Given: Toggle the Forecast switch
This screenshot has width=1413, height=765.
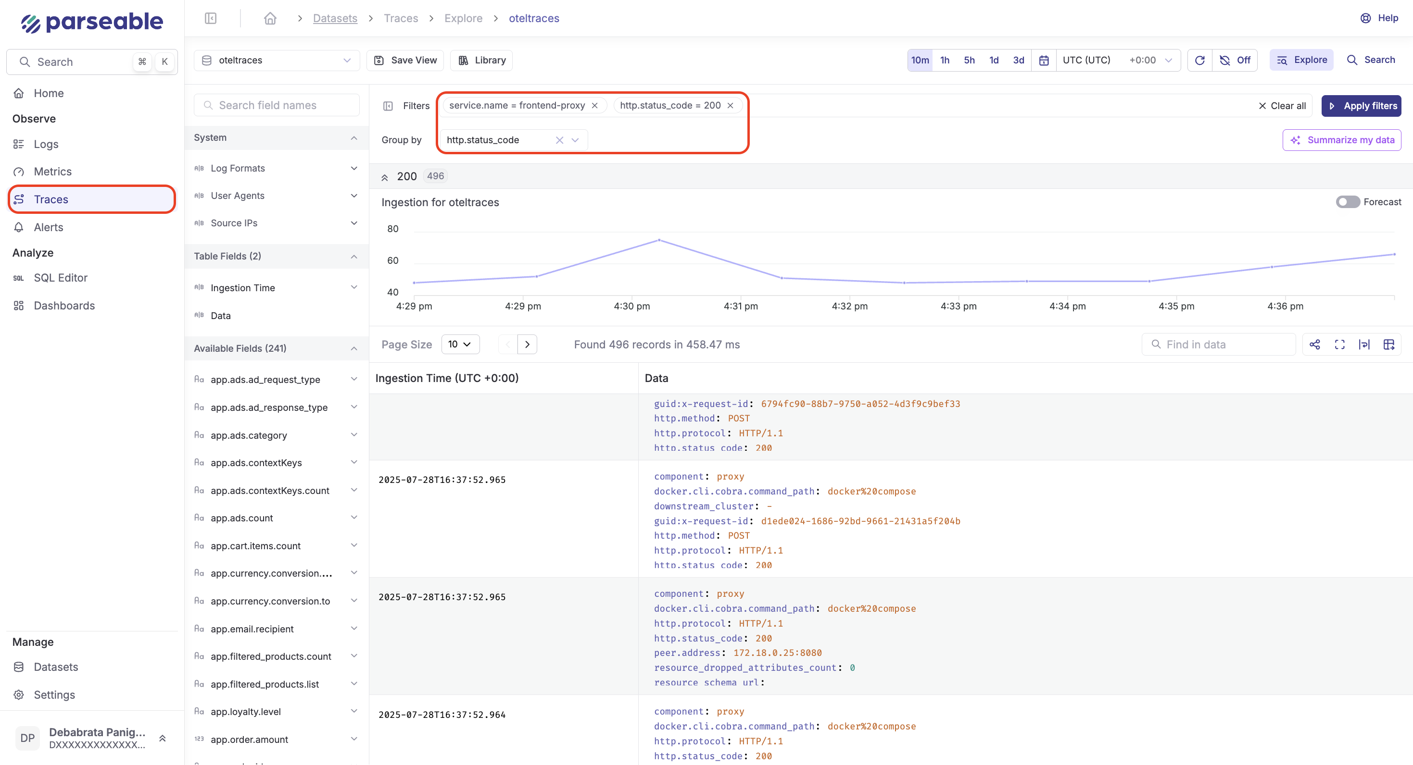Looking at the screenshot, I should coord(1347,202).
